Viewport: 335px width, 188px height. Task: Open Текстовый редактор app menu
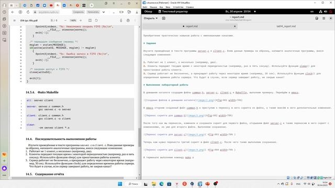[x=173, y=11]
